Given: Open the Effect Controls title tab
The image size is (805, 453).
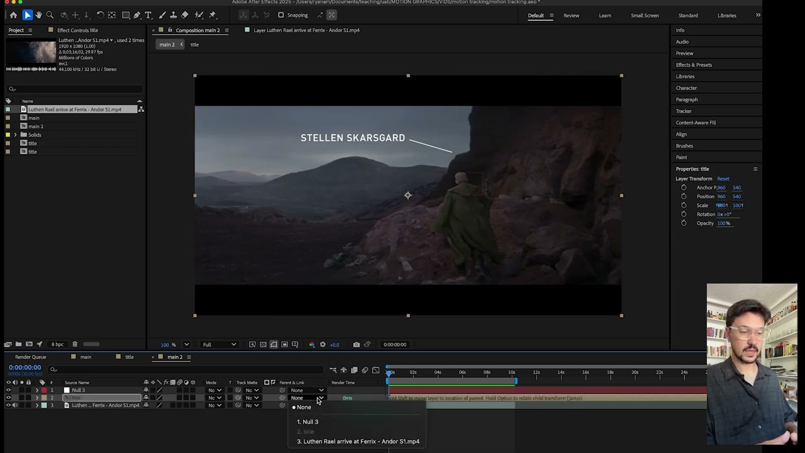Looking at the screenshot, I should (77, 30).
